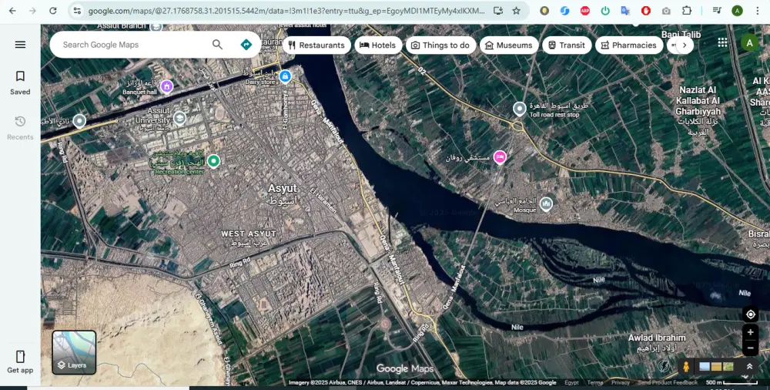View site information icon in address bar
This screenshot has height=390, width=770.
(76, 10)
